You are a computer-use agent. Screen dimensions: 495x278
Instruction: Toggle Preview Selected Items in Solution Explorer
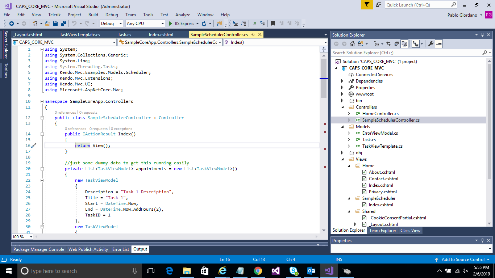pyautogui.click(x=439, y=44)
